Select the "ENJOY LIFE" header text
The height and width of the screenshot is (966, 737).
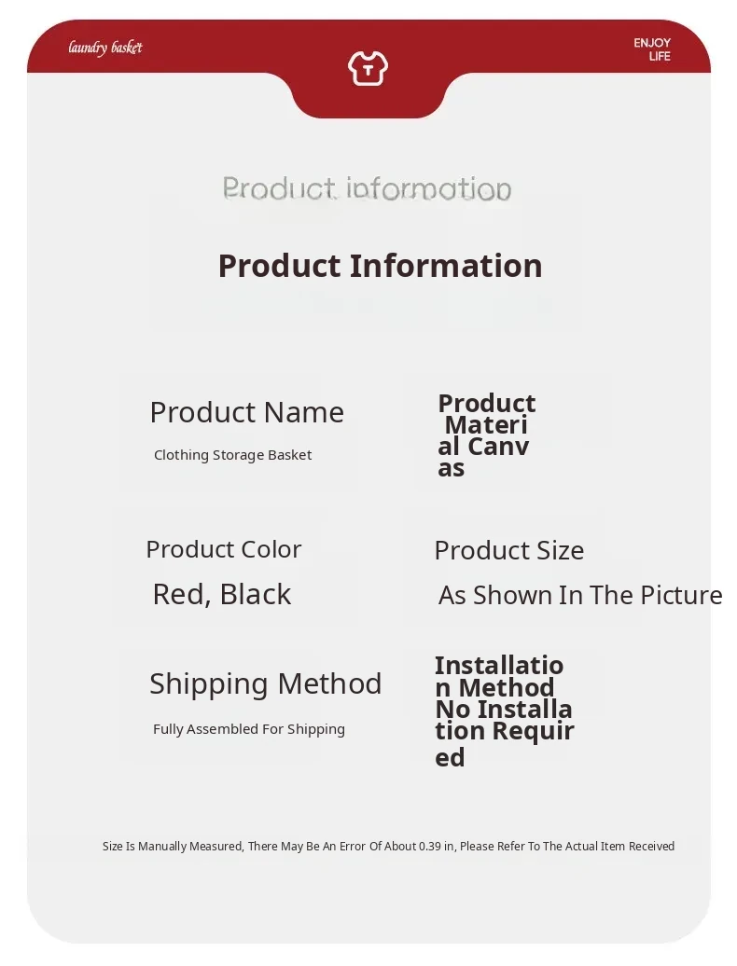652,49
